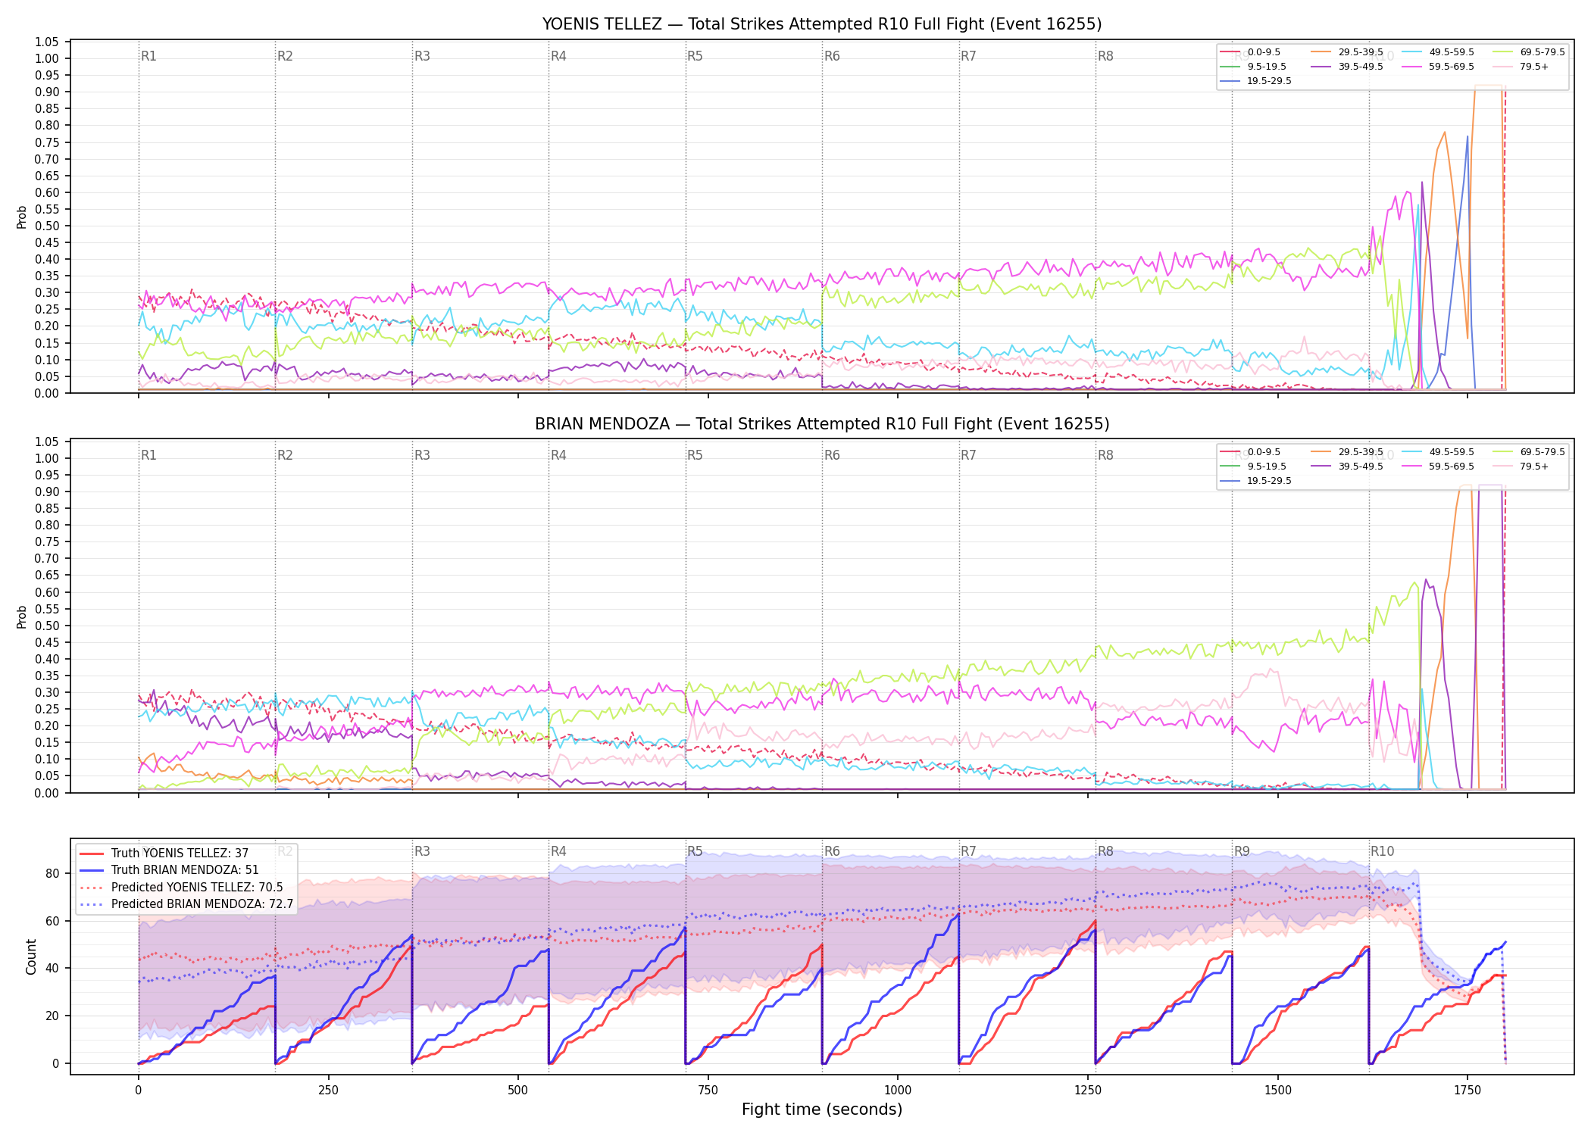Pick the 59.5-69.5 legend entry in Mendoza chart
The height and width of the screenshot is (1136, 1591).
click(1437, 467)
